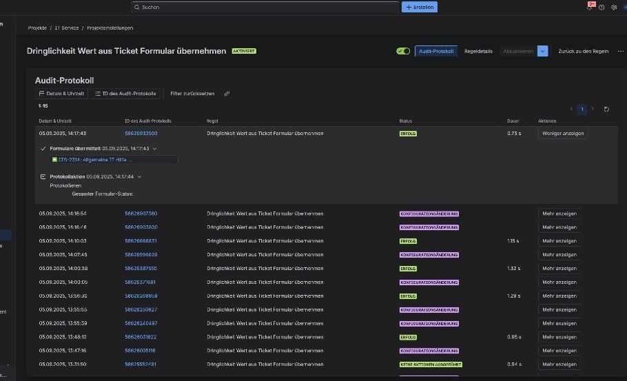
Task: Go to previous page arrow
Action: tap(571, 109)
